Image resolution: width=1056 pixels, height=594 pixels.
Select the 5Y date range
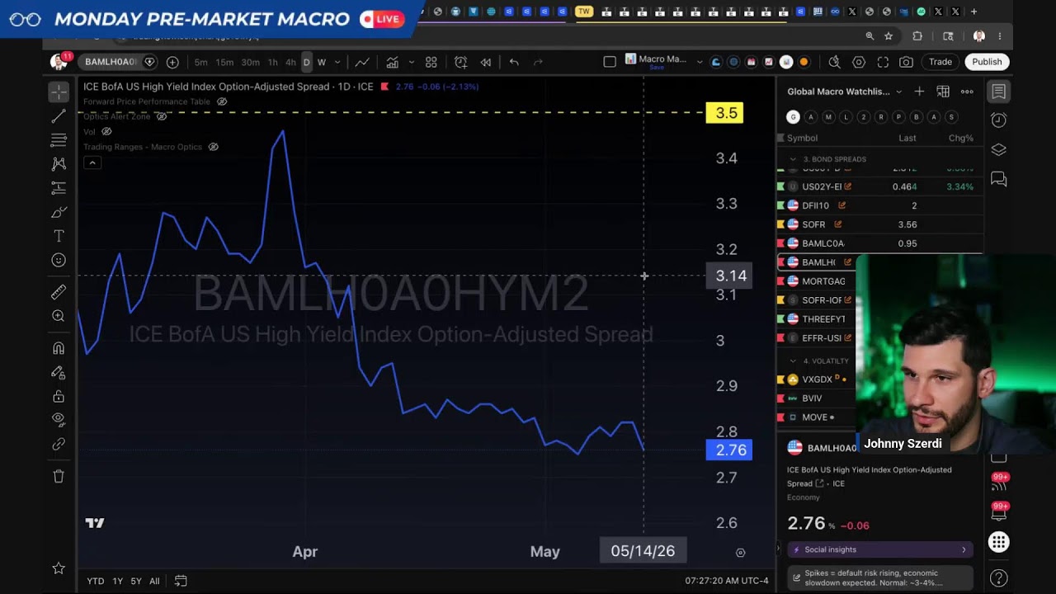(136, 581)
